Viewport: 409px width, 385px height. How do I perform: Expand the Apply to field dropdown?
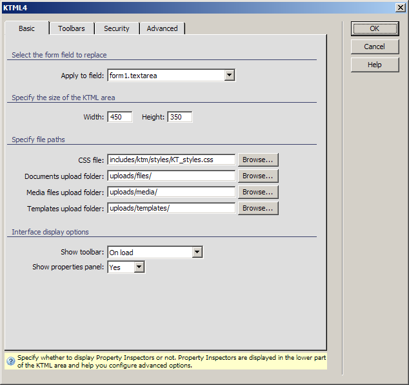pos(229,75)
